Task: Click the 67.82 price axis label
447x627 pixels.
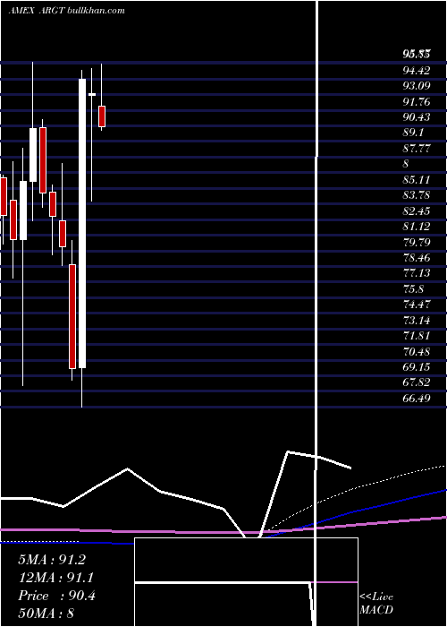Action: click(x=417, y=382)
